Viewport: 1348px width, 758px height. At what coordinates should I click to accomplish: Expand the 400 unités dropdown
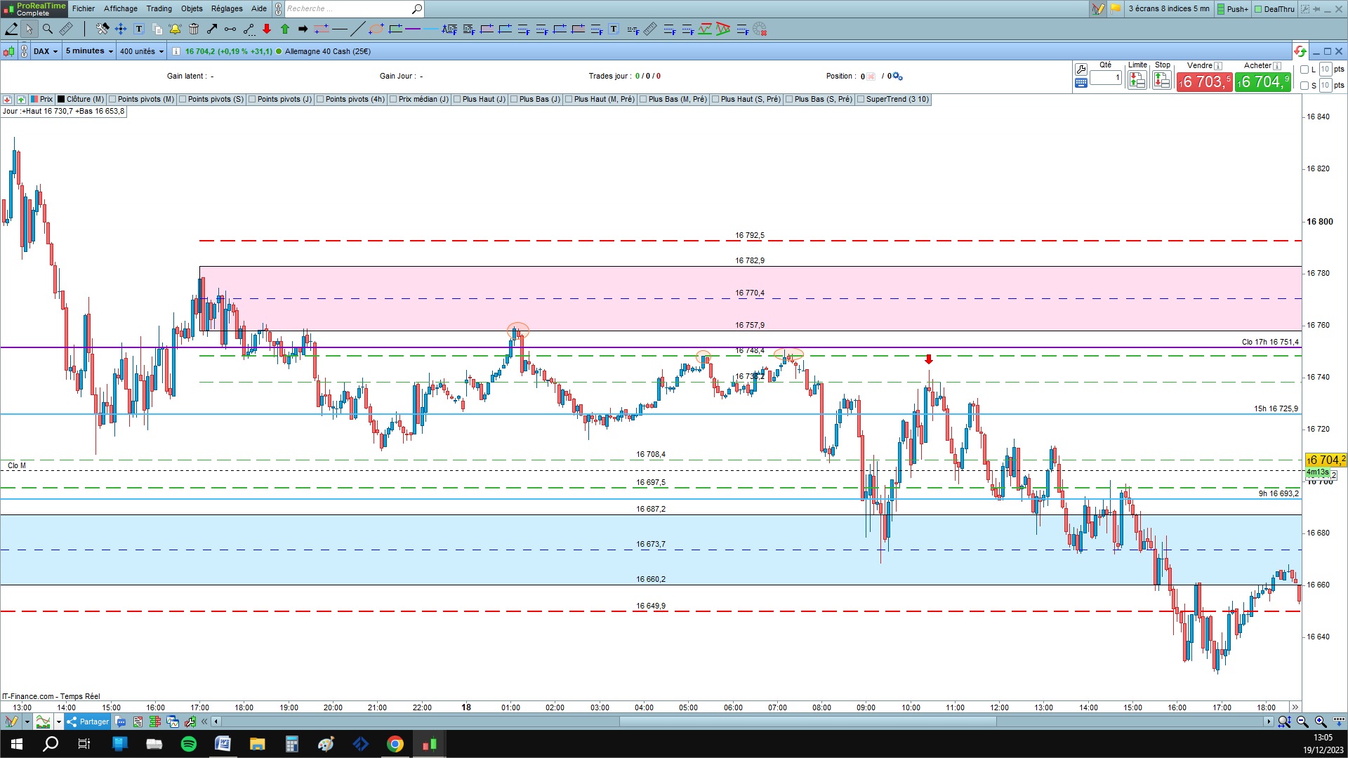tap(141, 51)
